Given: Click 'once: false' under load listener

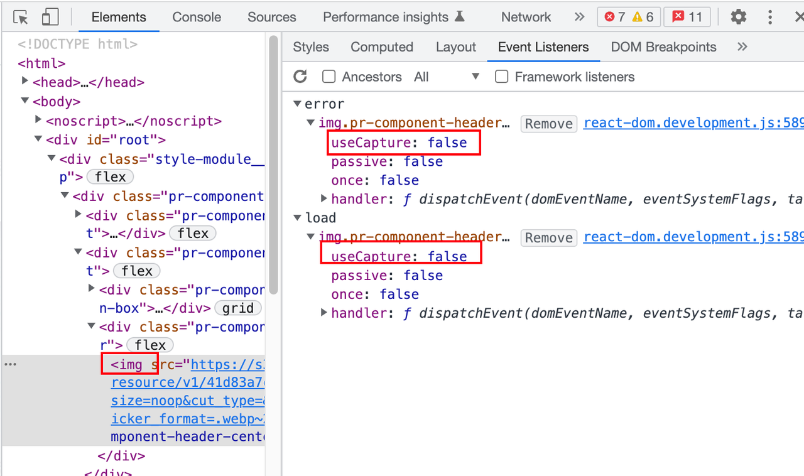Looking at the screenshot, I should click(x=375, y=294).
